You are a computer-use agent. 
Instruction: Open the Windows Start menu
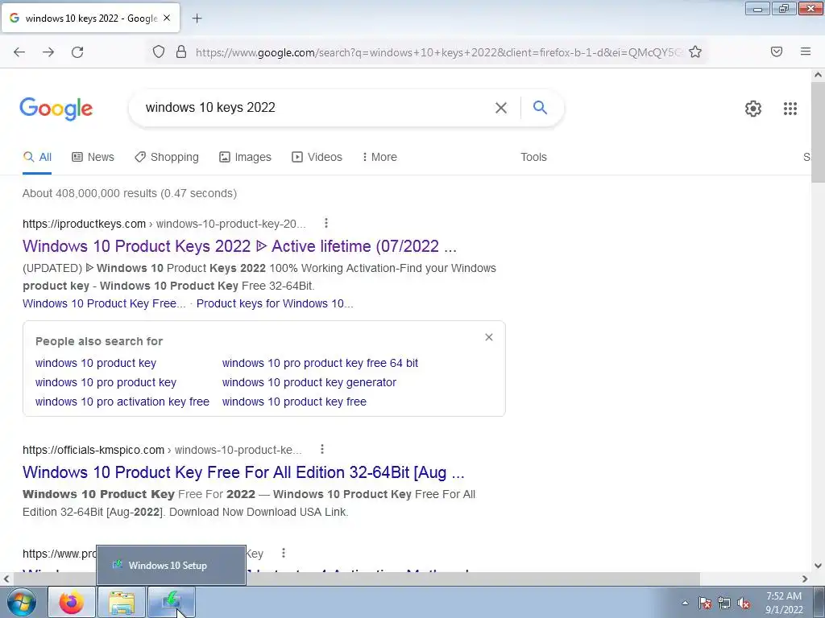point(22,602)
